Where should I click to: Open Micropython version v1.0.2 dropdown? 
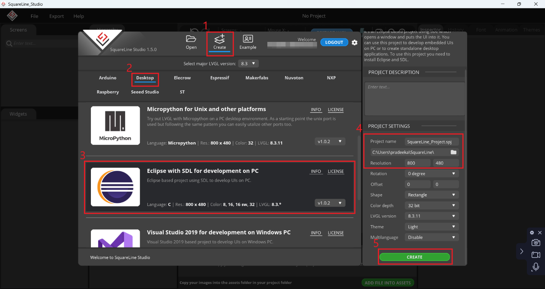pyautogui.click(x=330, y=141)
